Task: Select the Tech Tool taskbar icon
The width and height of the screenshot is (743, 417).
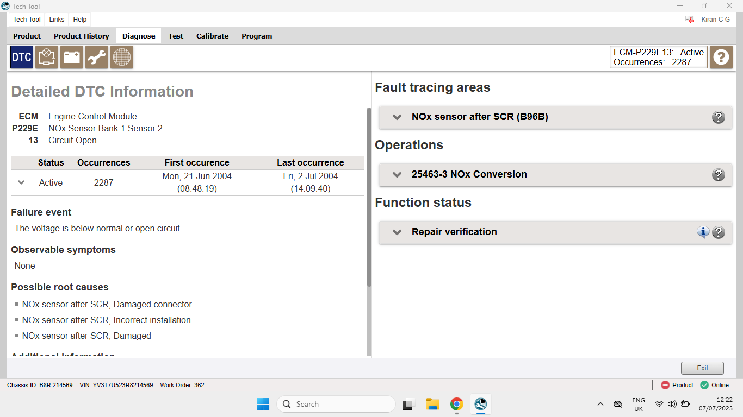Action: 480,404
